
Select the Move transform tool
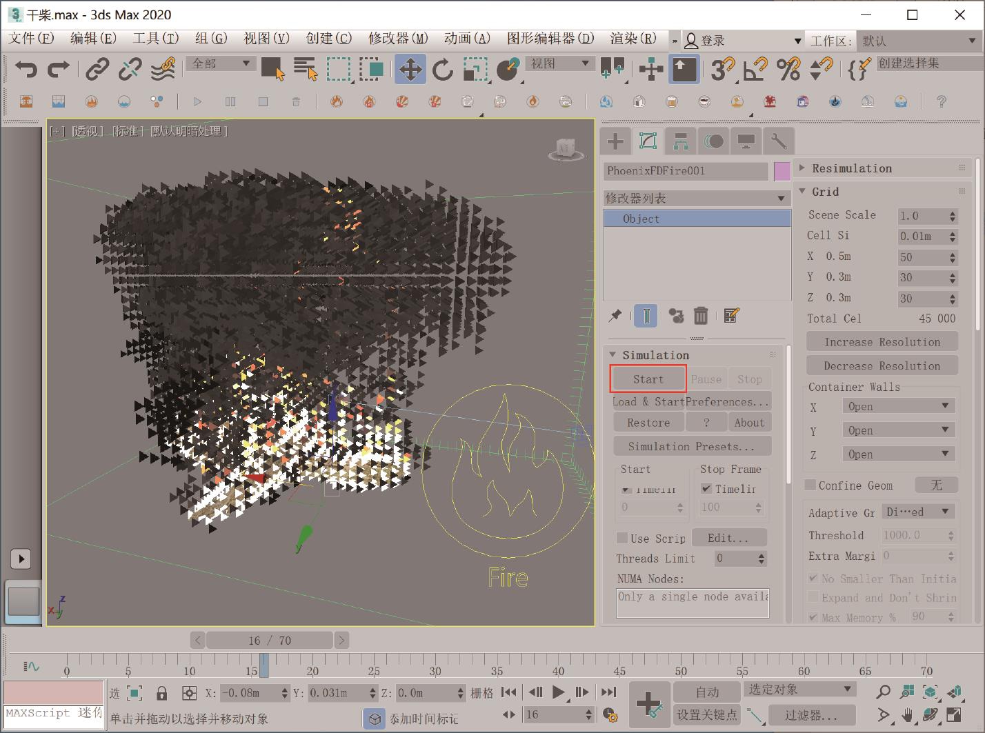410,69
